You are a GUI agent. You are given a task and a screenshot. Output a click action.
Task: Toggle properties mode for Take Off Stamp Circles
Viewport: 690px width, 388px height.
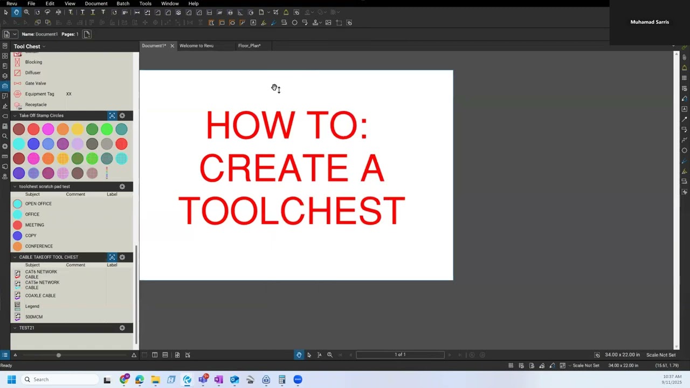point(112,116)
